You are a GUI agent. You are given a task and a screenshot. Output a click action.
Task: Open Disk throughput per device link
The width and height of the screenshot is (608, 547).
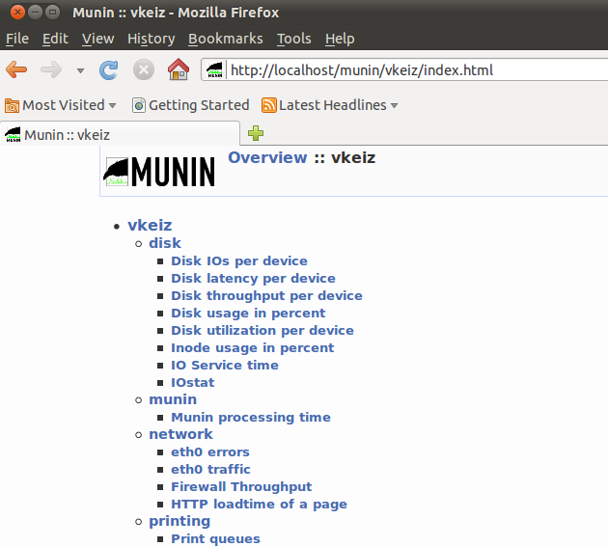point(266,296)
